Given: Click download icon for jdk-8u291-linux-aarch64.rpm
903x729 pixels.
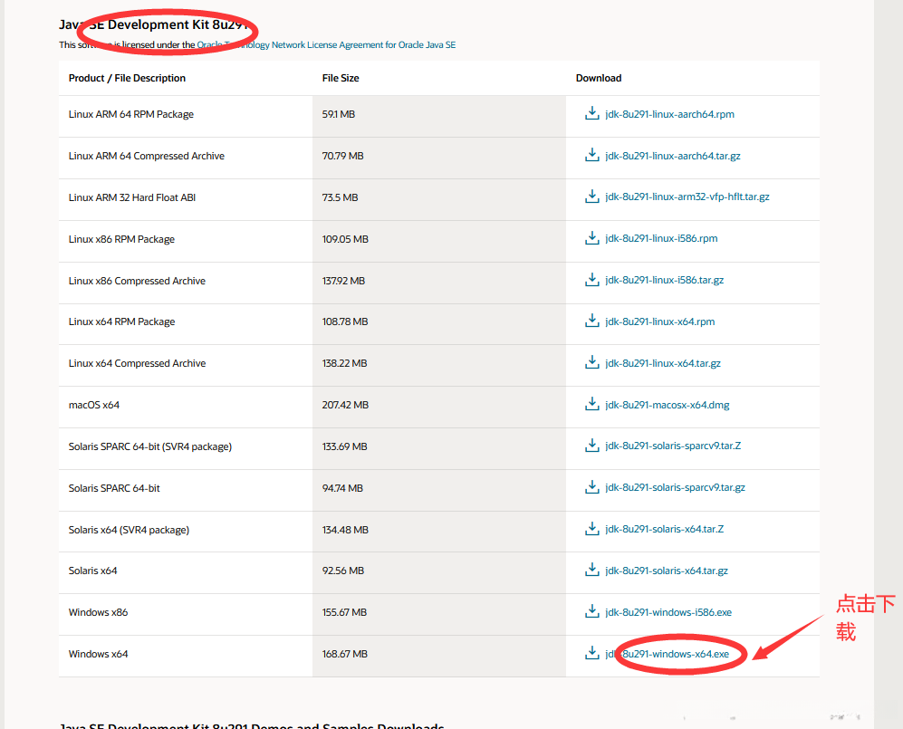Looking at the screenshot, I should (x=592, y=113).
